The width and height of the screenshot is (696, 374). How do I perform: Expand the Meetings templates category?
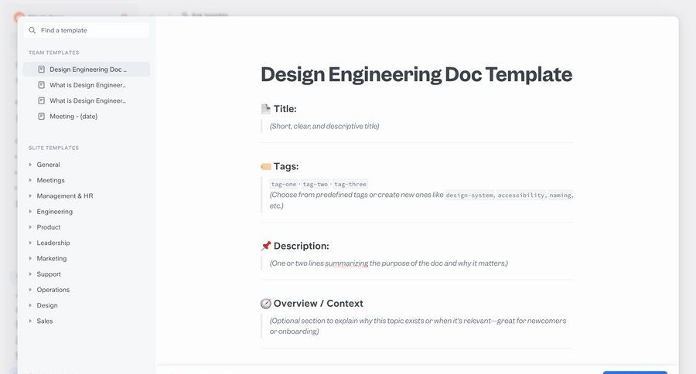pyautogui.click(x=31, y=180)
